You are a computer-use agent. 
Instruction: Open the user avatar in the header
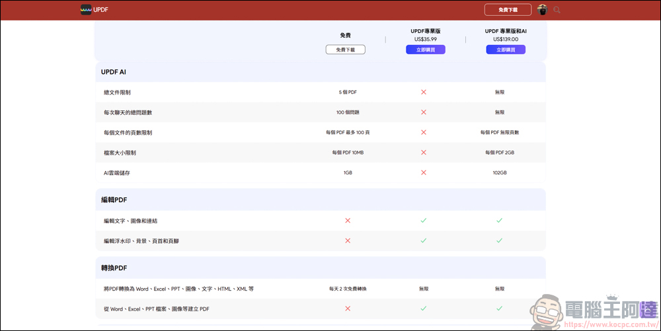pos(542,10)
